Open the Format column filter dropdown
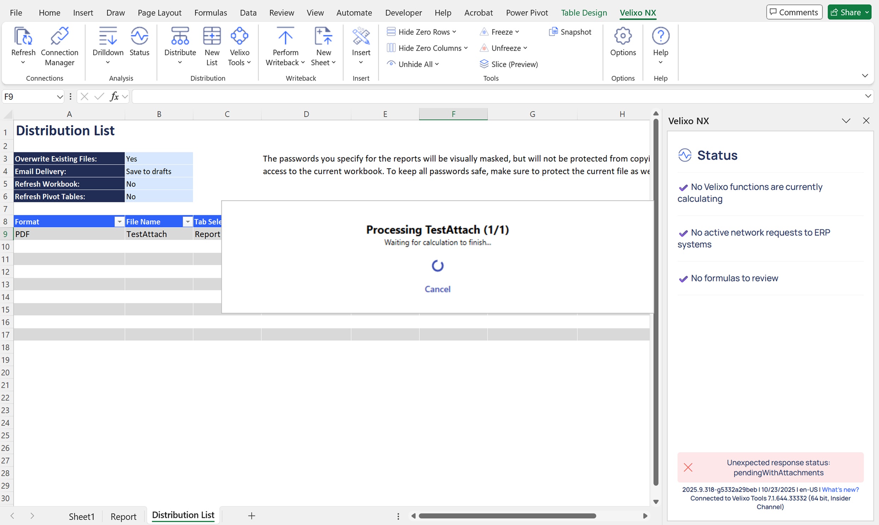The width and height of the screenshot is (879, 525). (119, 222)
